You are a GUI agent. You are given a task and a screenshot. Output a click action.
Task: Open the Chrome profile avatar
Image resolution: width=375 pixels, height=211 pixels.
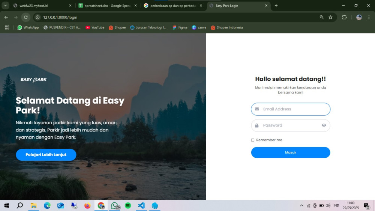359,17
